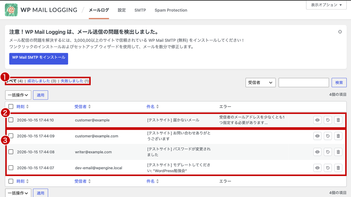Click the top 4個の項目 count text
This screenshot has height=197, width=351.
(x=338, y=95)
